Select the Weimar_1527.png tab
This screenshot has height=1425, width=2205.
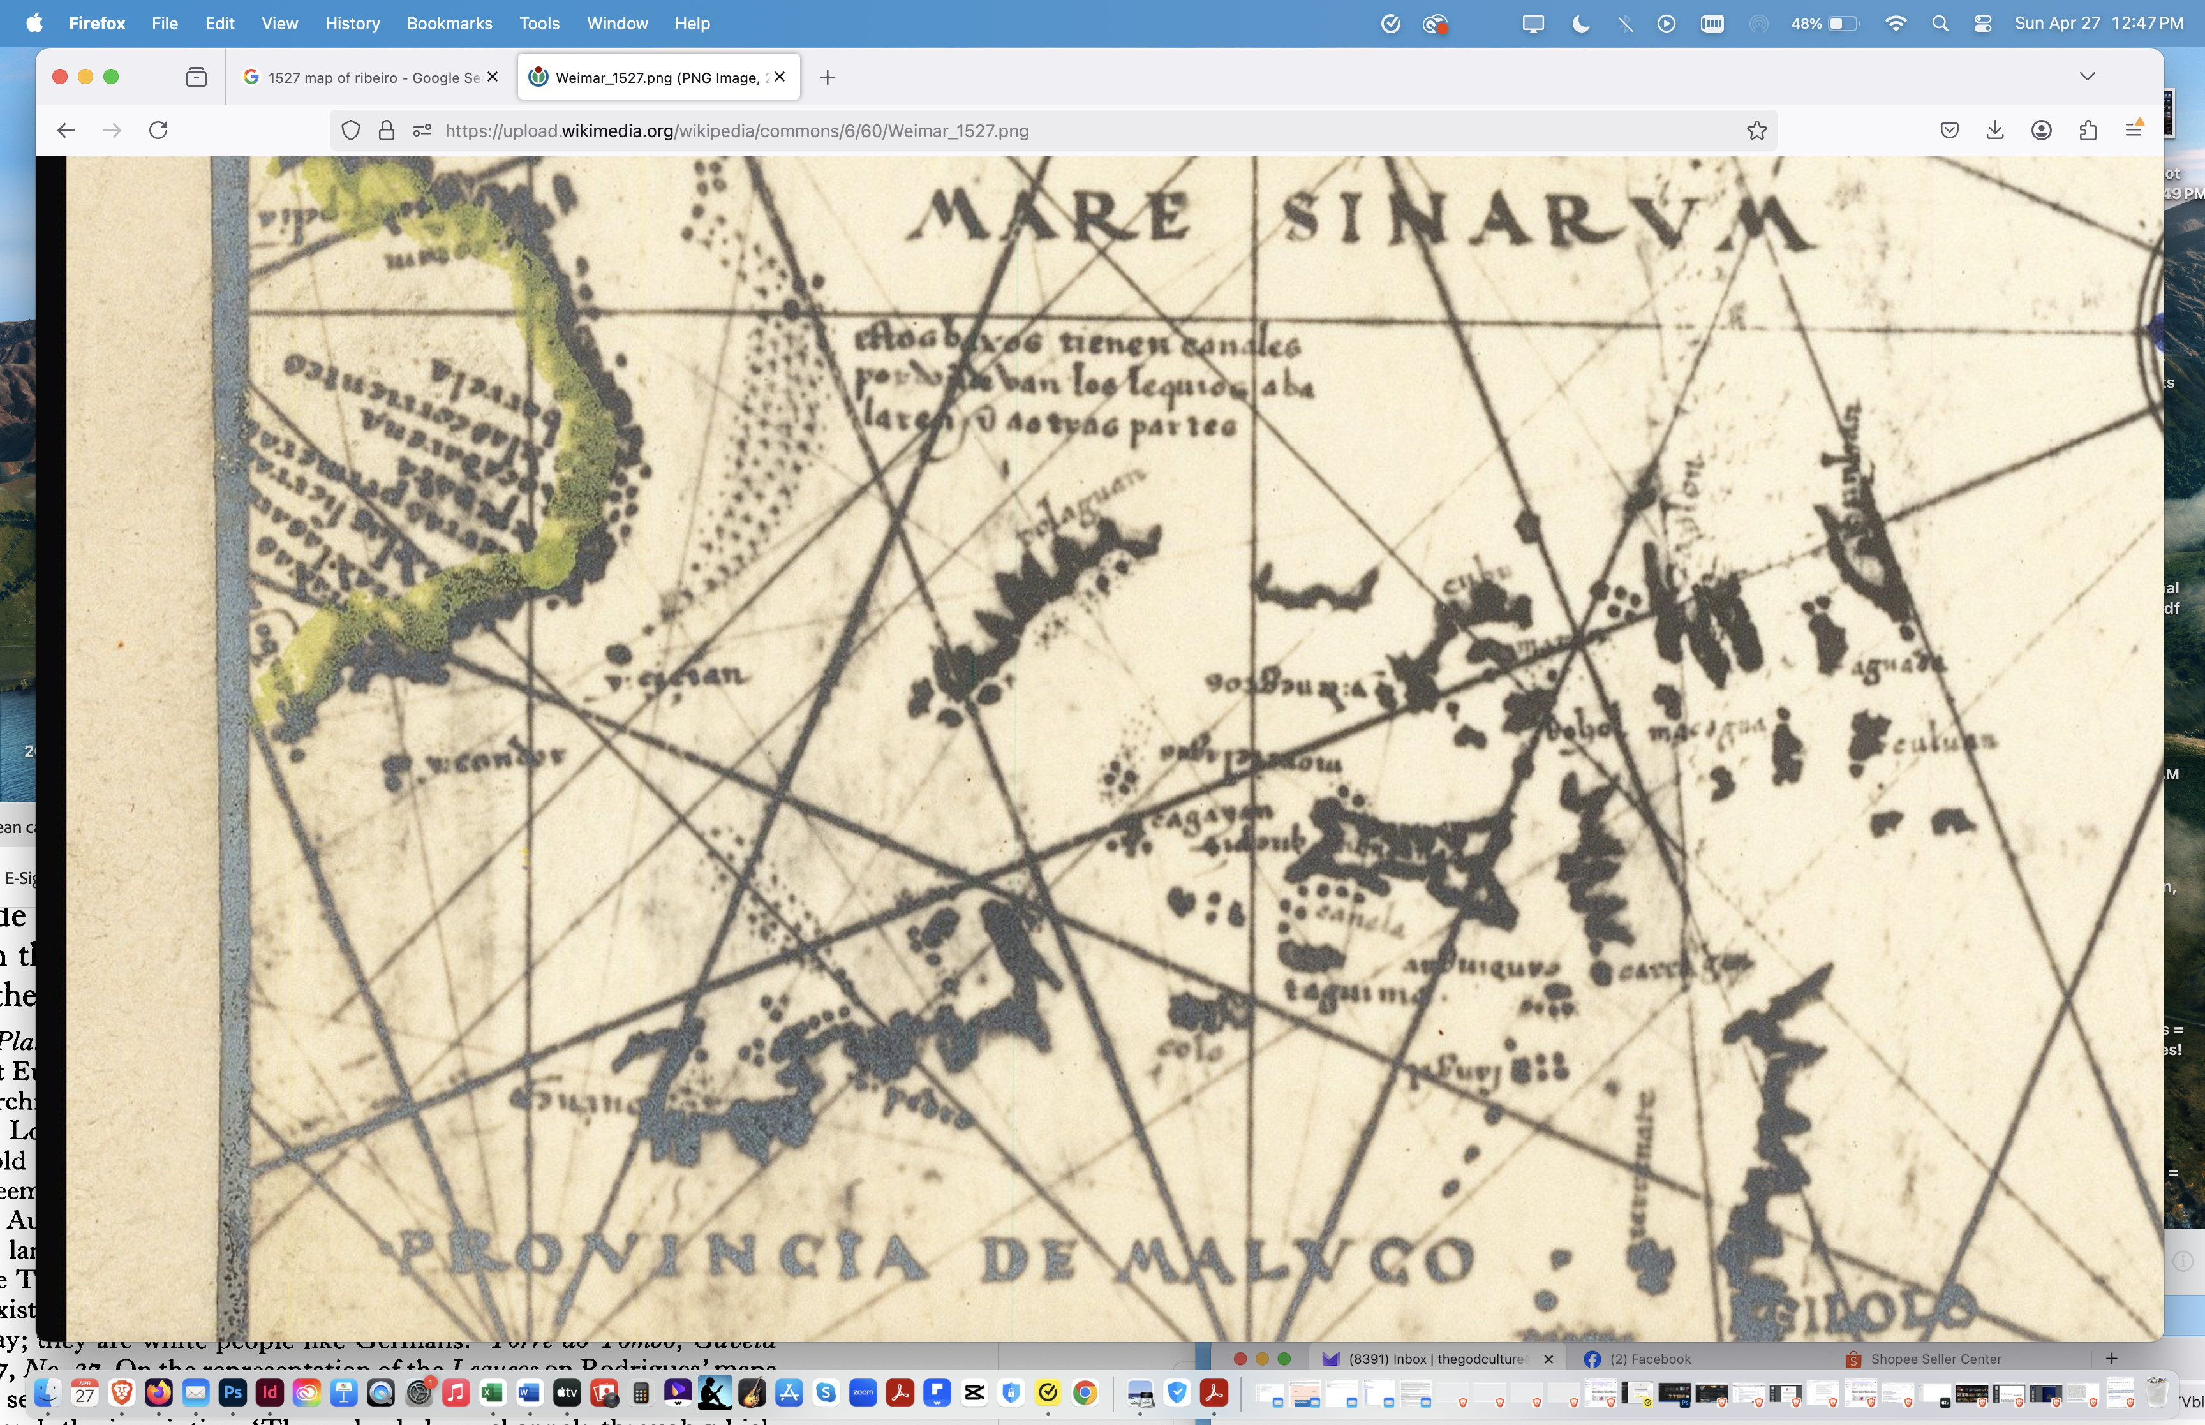coord(659,78)
